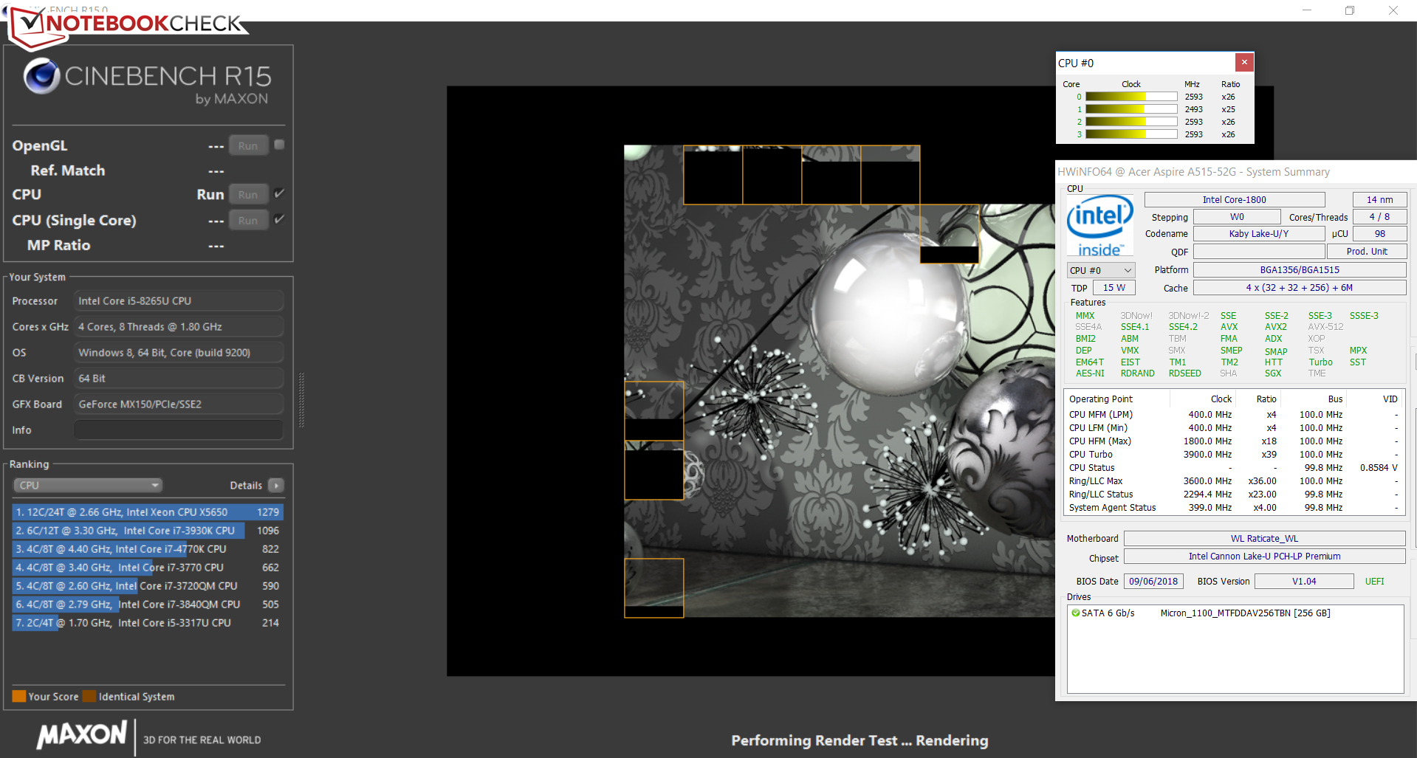Restore down the Cinebench window

[x=1349, y=10]
